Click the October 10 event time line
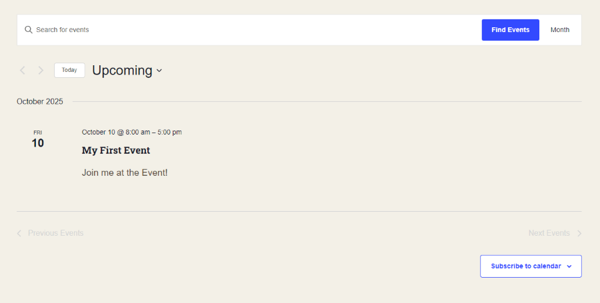 [x=131, y=132]
